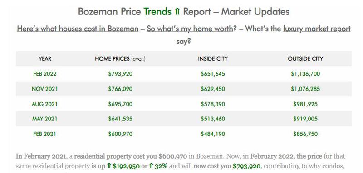The height and width of the screenshot is (173, 363).
Task: Select the OUTSIDE CITY column header
Action: [305, 59]
